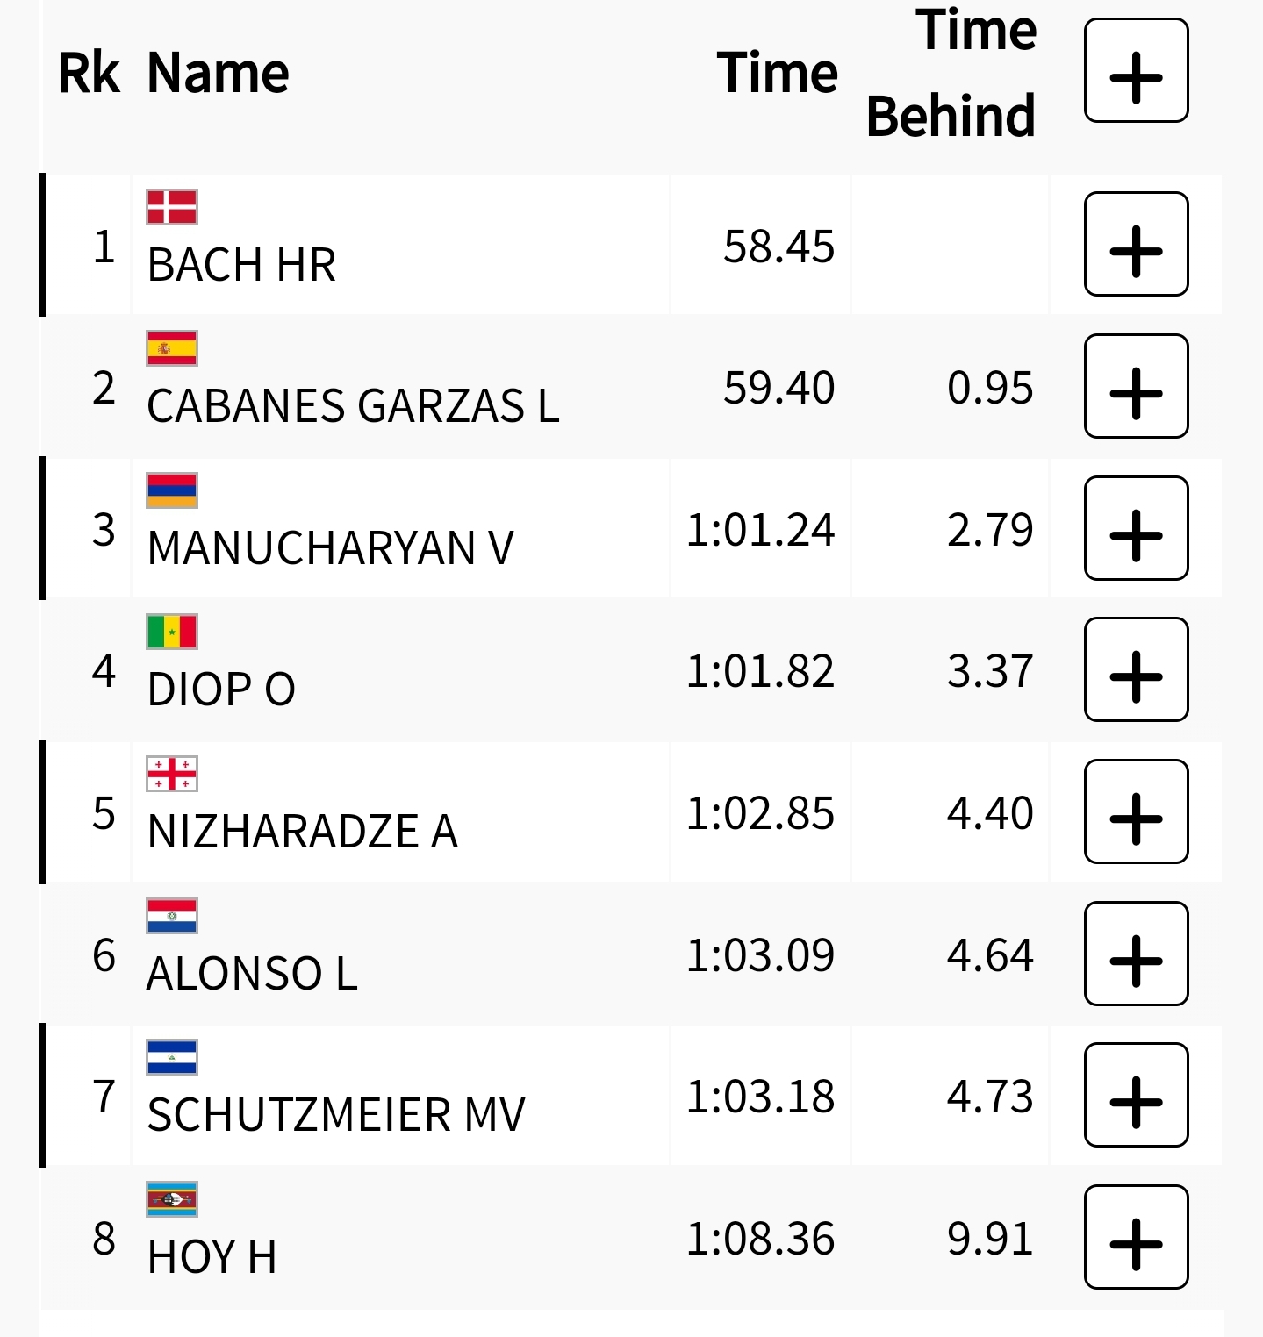Click Paraguay flag icon above ALONSO L

click(x=172, y=916)
